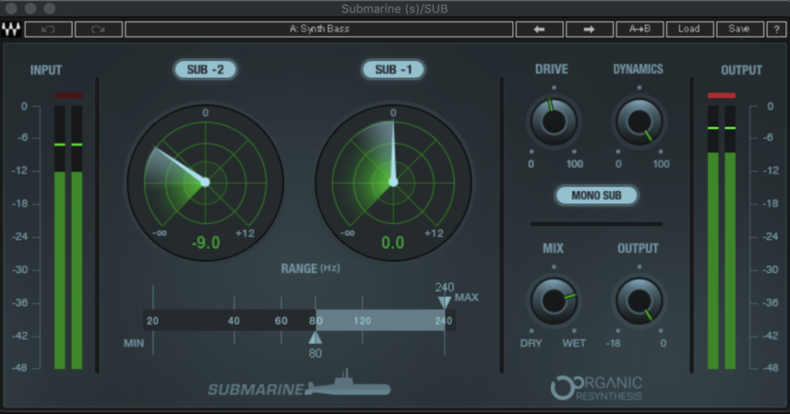Open the help question mark button
The height and width of the screenshot is (414, 790).
[776, 30]
